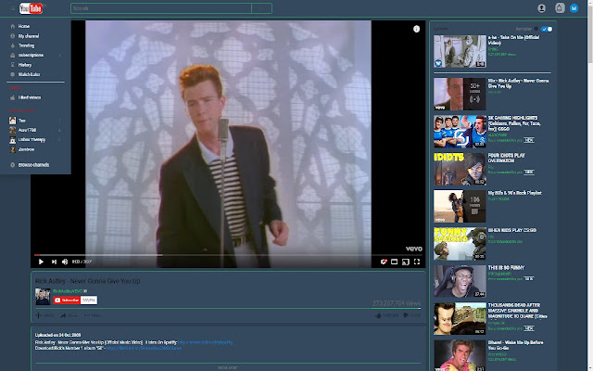Click the My channel icon in sidebar
The image size is (593, 371).
[12, 36]
